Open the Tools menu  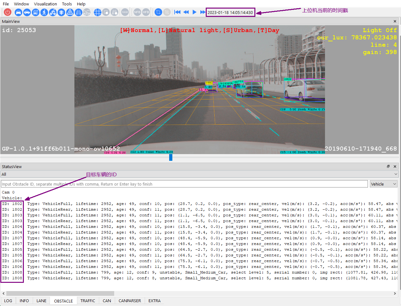click(67, 4)
